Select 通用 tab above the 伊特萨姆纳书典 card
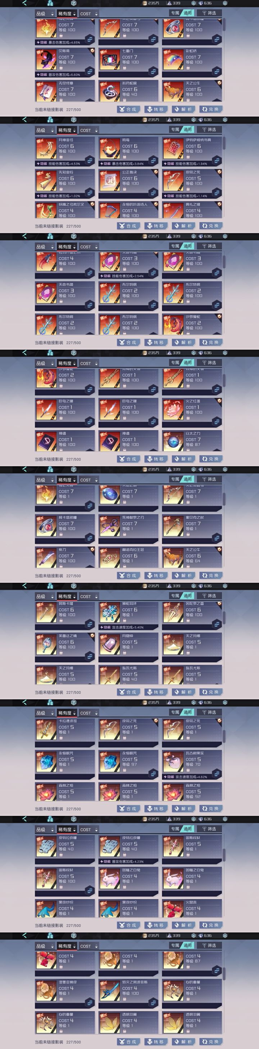Viewport: 259px width, 1049px height. [x=187, y=130]
